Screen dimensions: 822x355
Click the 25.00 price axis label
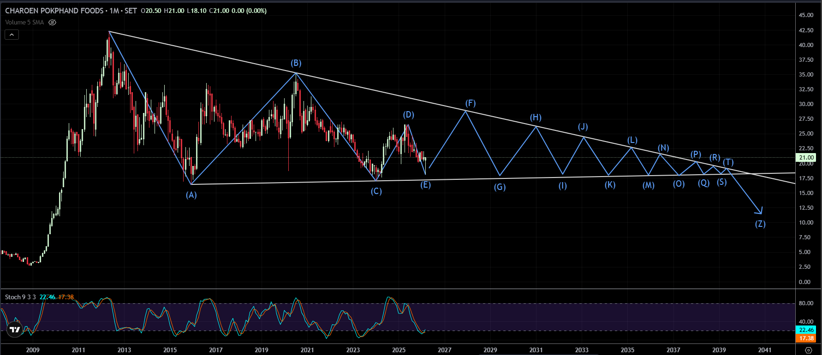pos(806,134)
